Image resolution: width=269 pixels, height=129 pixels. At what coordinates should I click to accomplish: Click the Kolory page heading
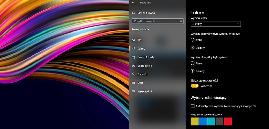tap(197, 13)
